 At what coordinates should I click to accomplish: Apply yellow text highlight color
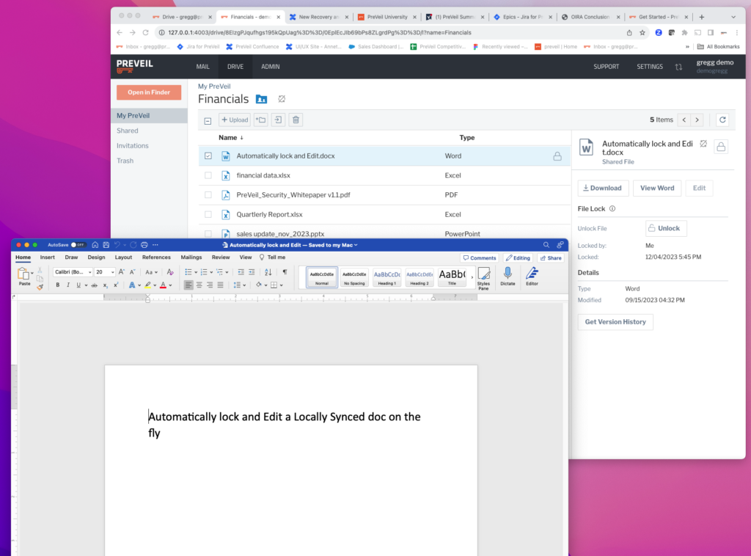click(147, 285)
